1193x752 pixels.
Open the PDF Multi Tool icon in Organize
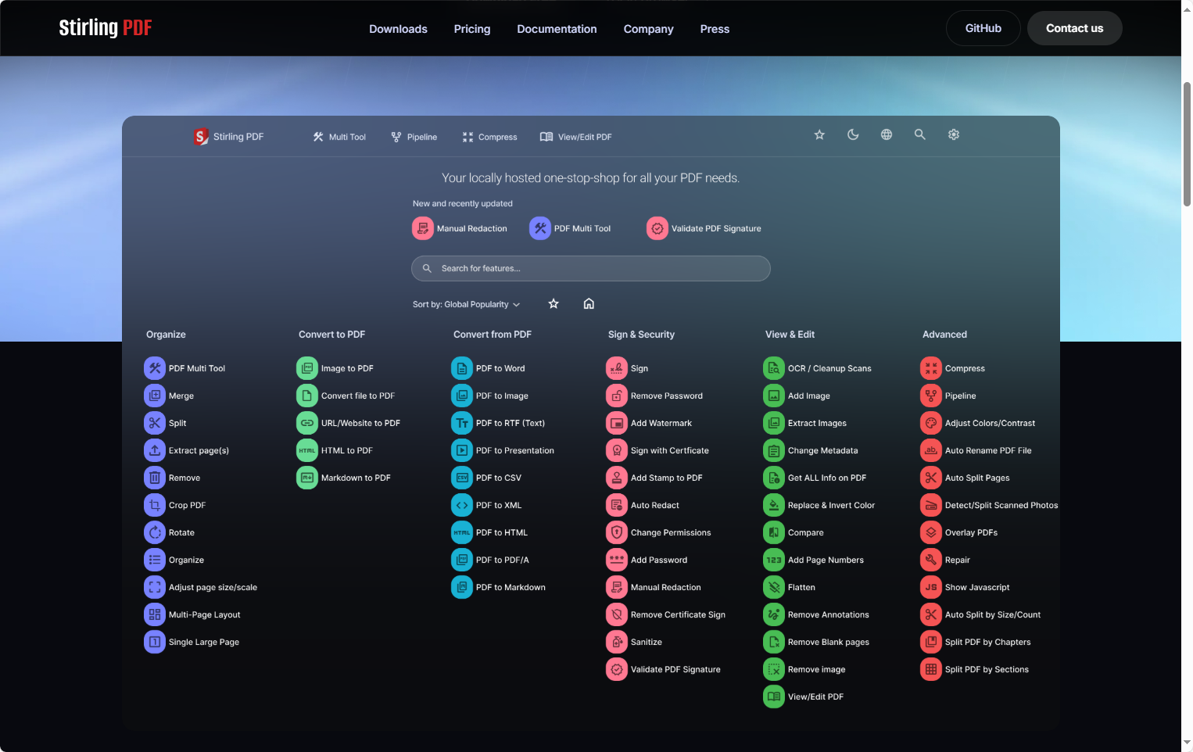[x=155, y=368]
